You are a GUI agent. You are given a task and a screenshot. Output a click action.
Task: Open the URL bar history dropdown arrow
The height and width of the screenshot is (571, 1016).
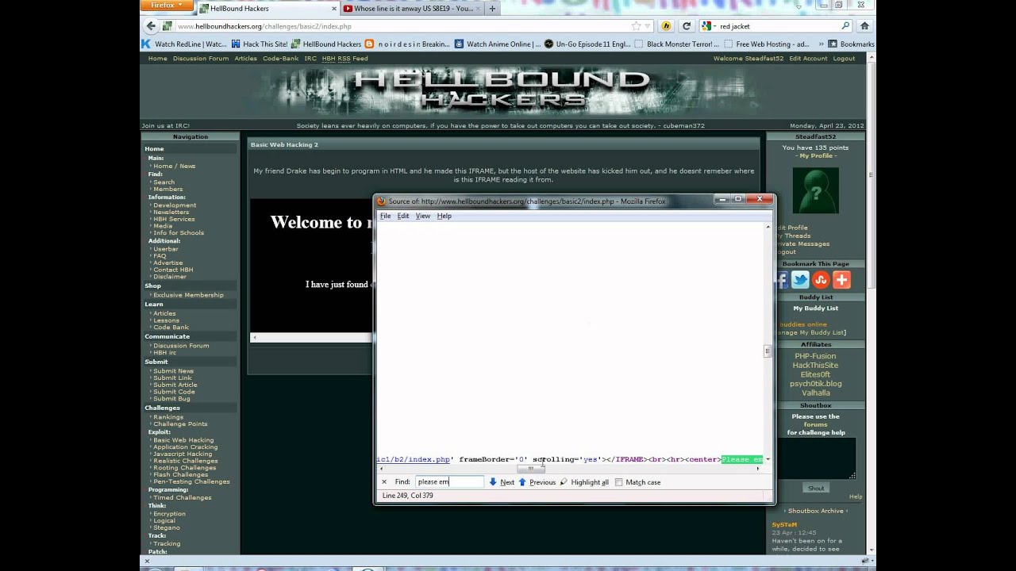(648, 26)
